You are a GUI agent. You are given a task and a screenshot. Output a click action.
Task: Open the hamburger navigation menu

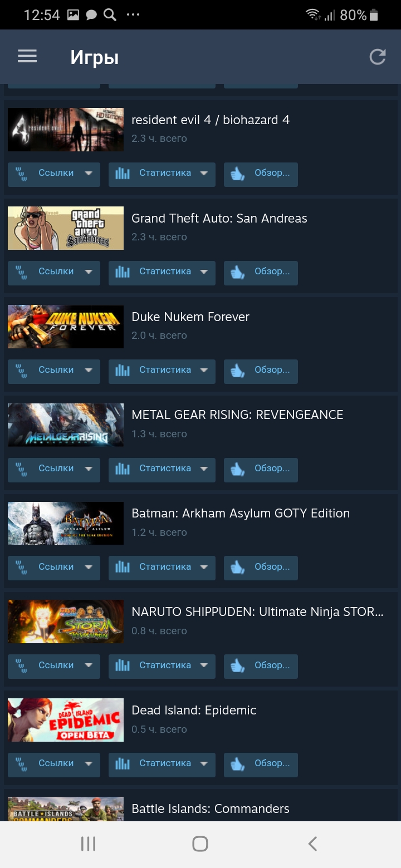[27, 56]
